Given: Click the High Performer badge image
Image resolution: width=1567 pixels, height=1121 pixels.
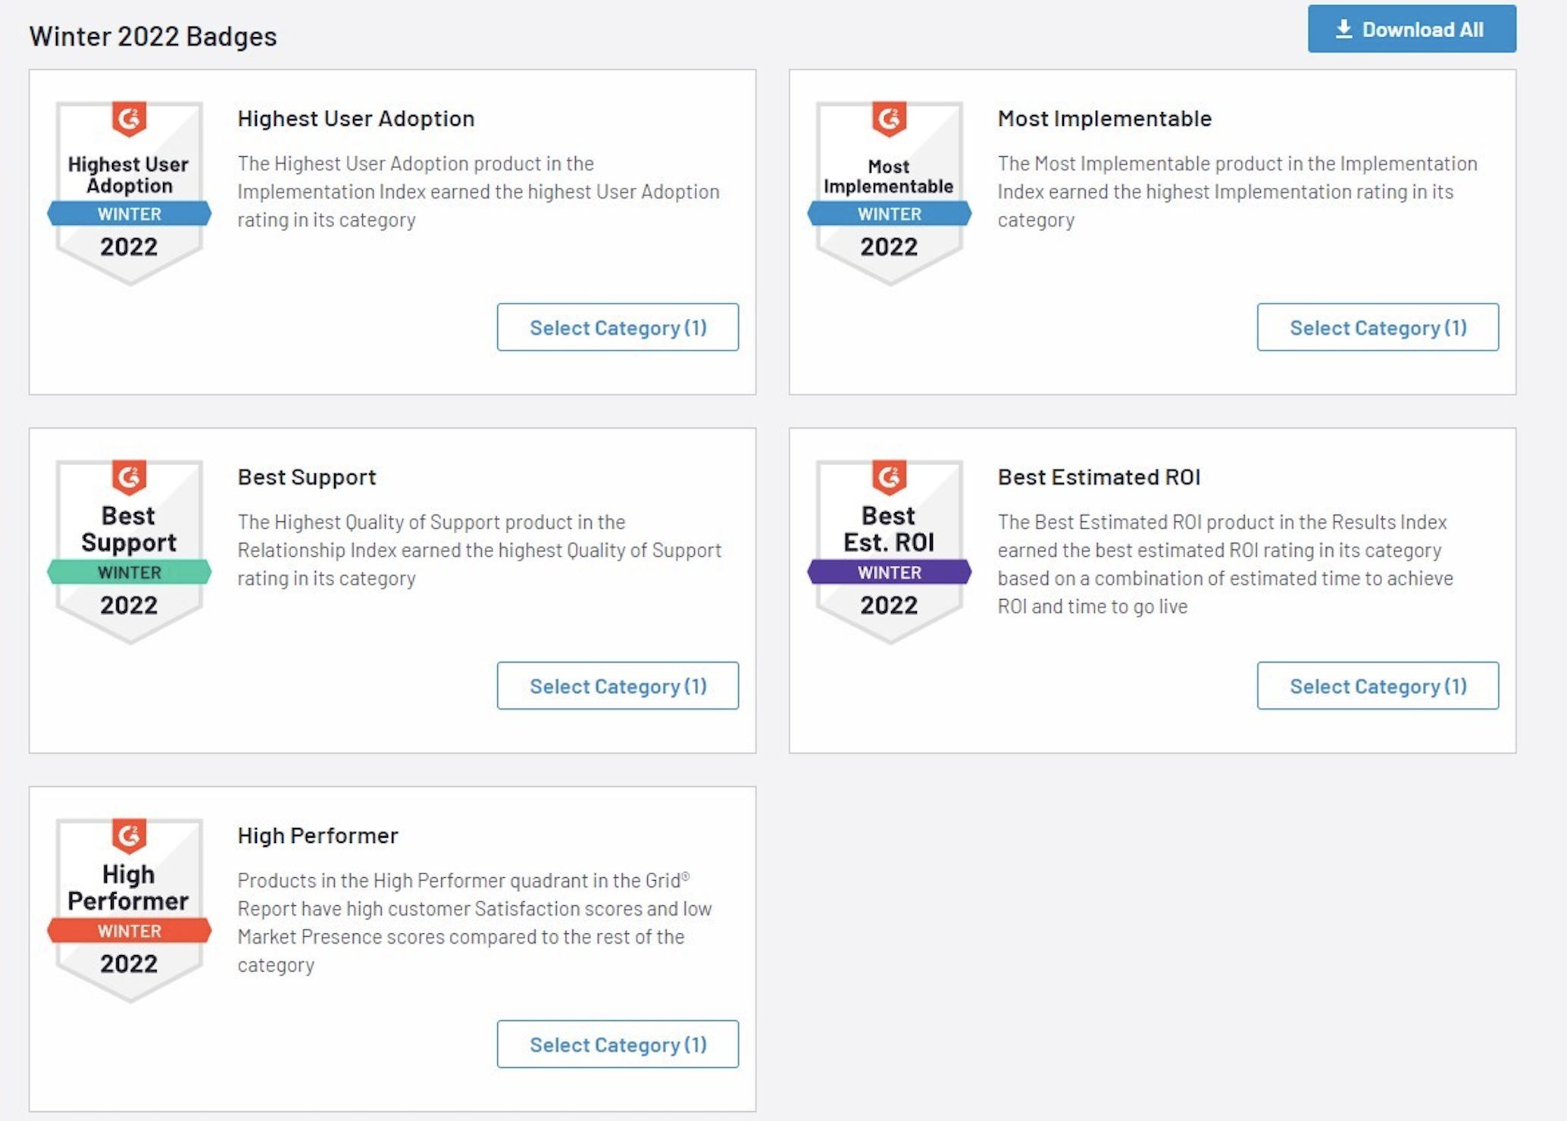Looking at the screenshot, I should click(x=129, y=910).
